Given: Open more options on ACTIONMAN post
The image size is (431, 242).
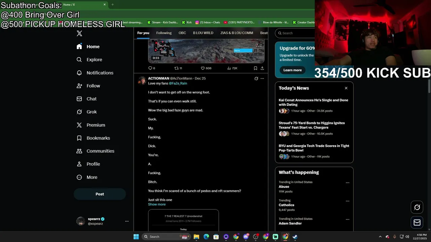Looking at the screenshot, I should click(262, 78).
